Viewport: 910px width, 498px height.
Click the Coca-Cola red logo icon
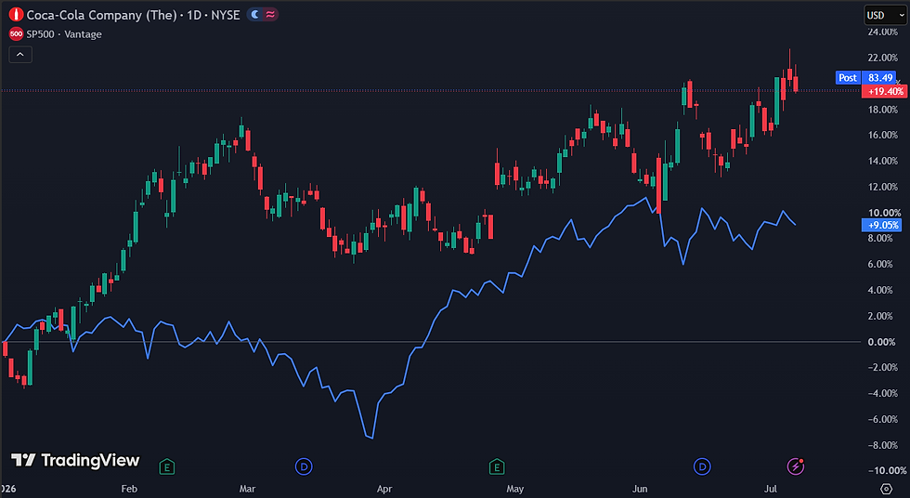(17, 15)
